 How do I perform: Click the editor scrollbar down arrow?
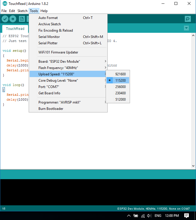coord(193,166)
